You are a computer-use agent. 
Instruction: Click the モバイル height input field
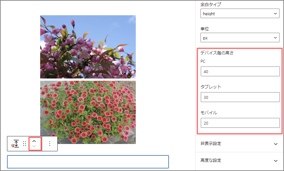(x=240, y=123)
